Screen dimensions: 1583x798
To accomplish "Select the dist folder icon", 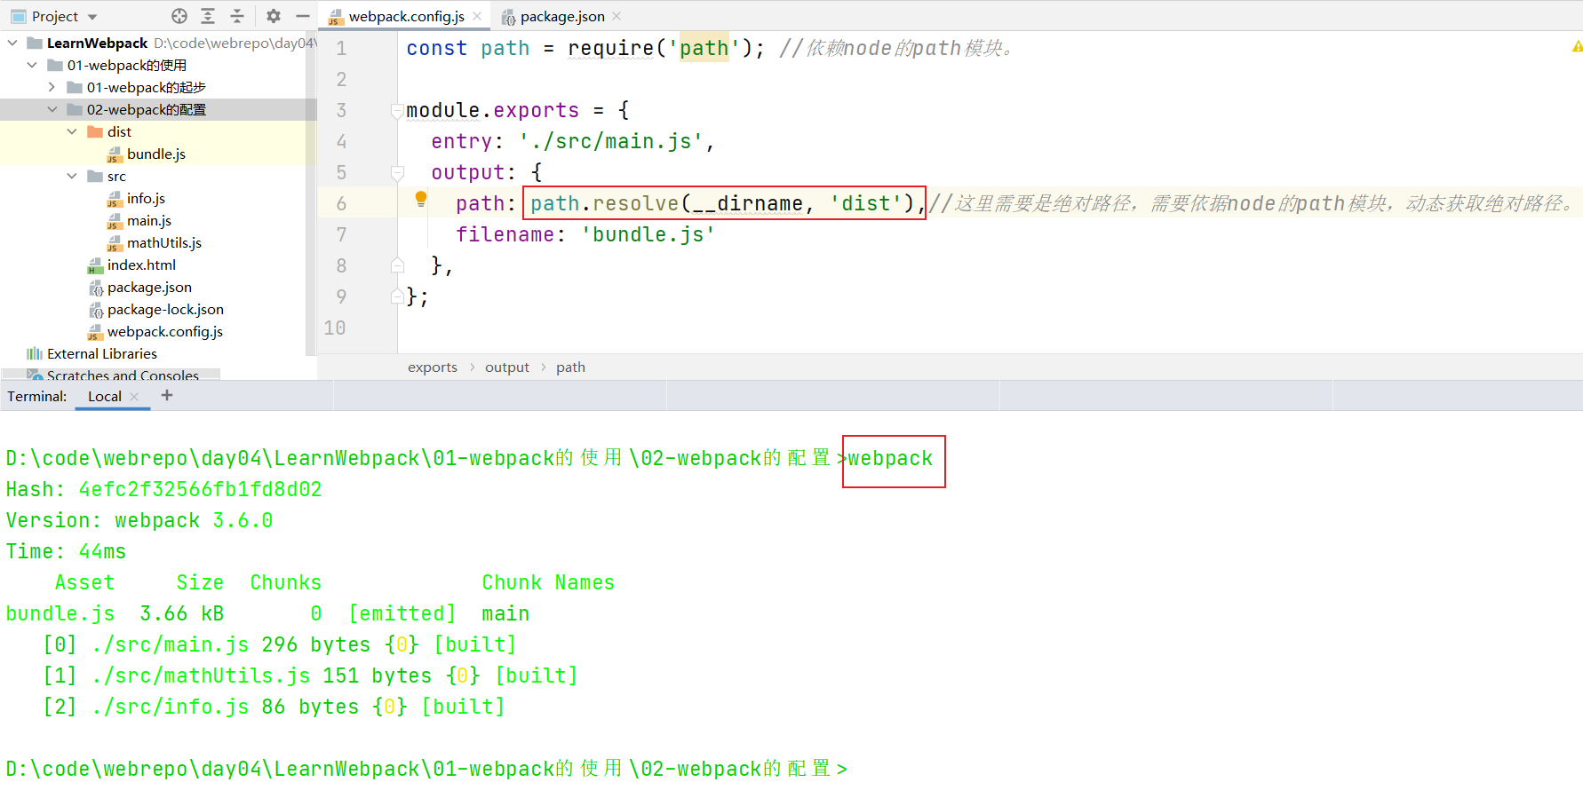I will tap(95, 131).
